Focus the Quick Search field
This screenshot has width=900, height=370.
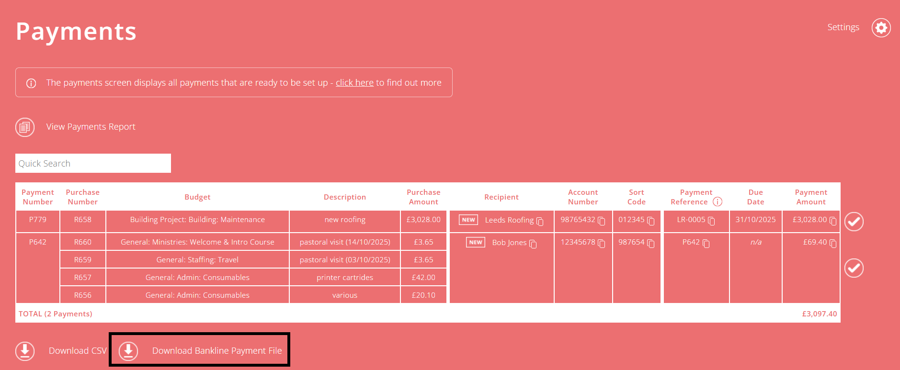[93, 163]
